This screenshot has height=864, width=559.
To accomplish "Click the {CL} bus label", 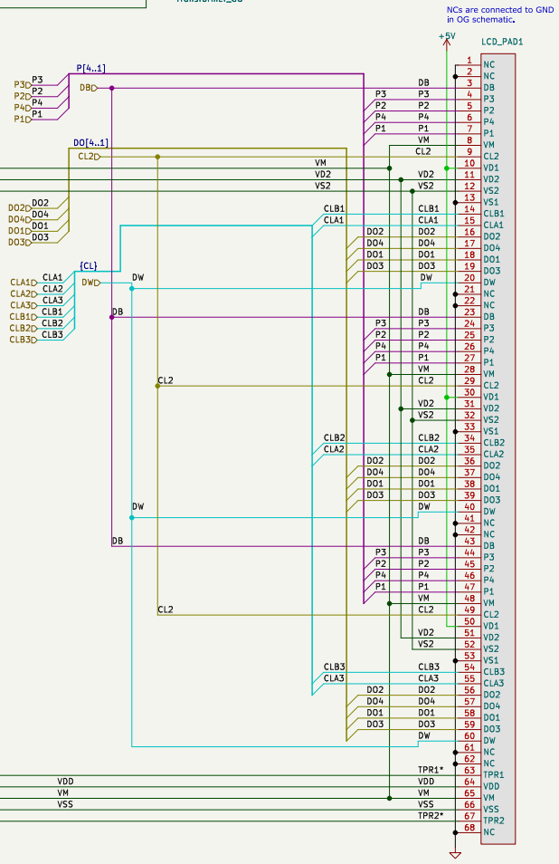I will pyautogui.click(x=88, y=265).
